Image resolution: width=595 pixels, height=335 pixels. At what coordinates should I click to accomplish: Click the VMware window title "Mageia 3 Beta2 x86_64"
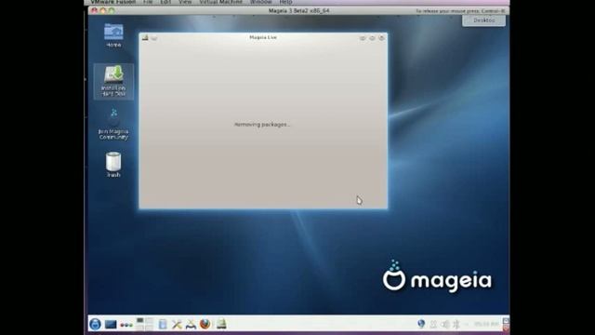tap(299, 10)
